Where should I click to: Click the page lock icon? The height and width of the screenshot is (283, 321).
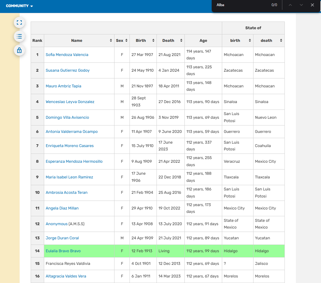point(19,50)
